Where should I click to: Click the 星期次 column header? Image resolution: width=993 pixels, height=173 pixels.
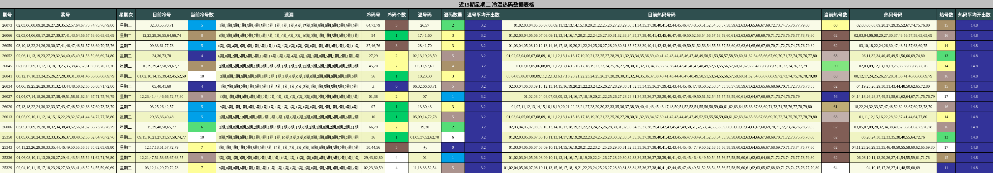point(126,14)
